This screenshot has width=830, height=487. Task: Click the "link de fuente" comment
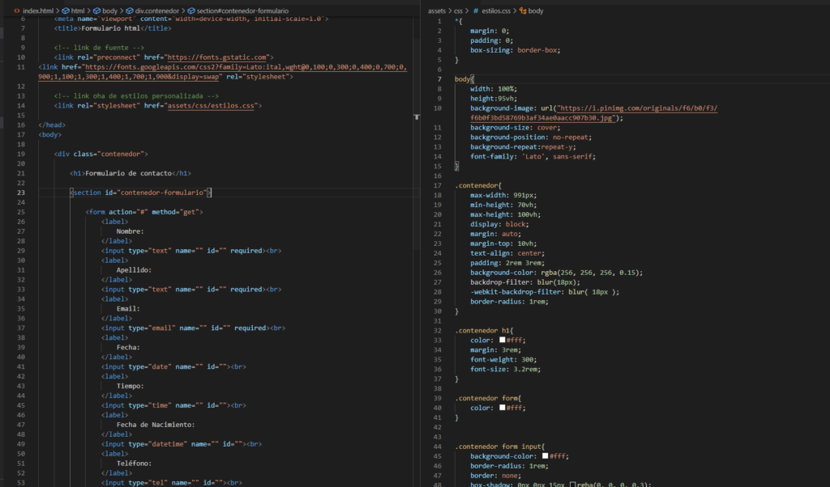pos(99,48)
